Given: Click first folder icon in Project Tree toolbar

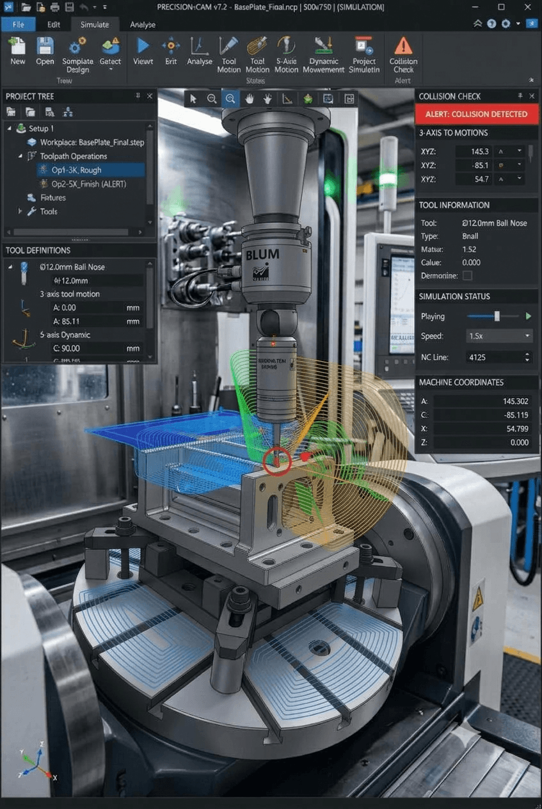Looking at the screenshot, I should 11,112.
